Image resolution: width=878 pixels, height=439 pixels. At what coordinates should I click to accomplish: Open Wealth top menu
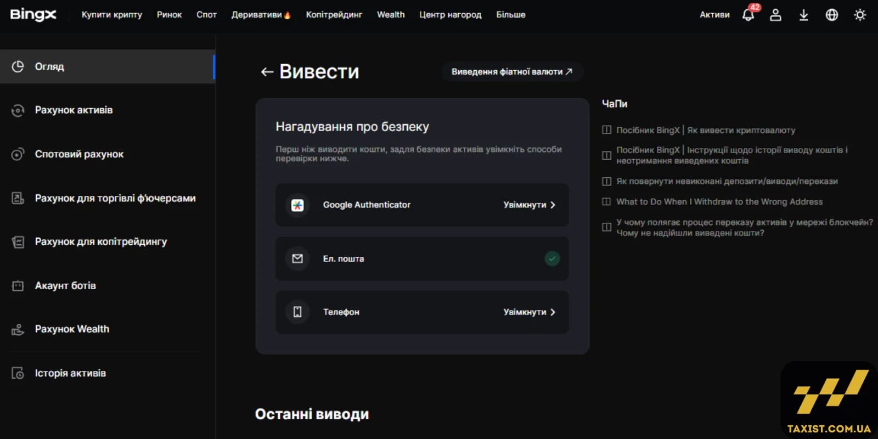pyautogui.click(x=391, y=15)
